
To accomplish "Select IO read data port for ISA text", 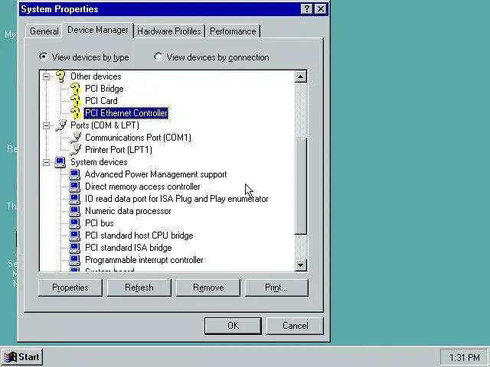I will [177, 199].
